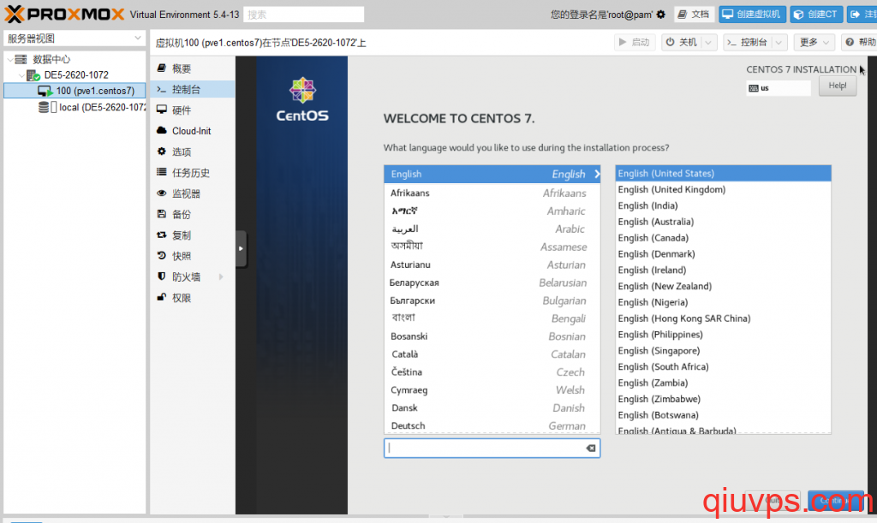Image resolution: width=877 pixels, height=523 pixels.
Task: Select Čeština Czech language
Action: [492, 371]
